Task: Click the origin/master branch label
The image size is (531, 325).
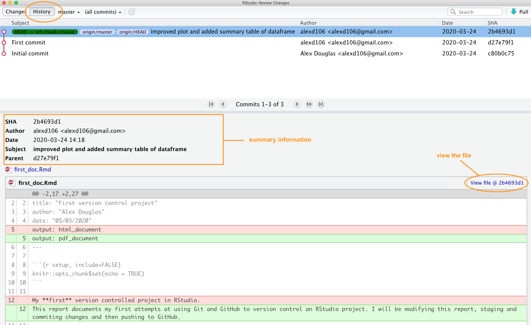Action: coord(97,32)
